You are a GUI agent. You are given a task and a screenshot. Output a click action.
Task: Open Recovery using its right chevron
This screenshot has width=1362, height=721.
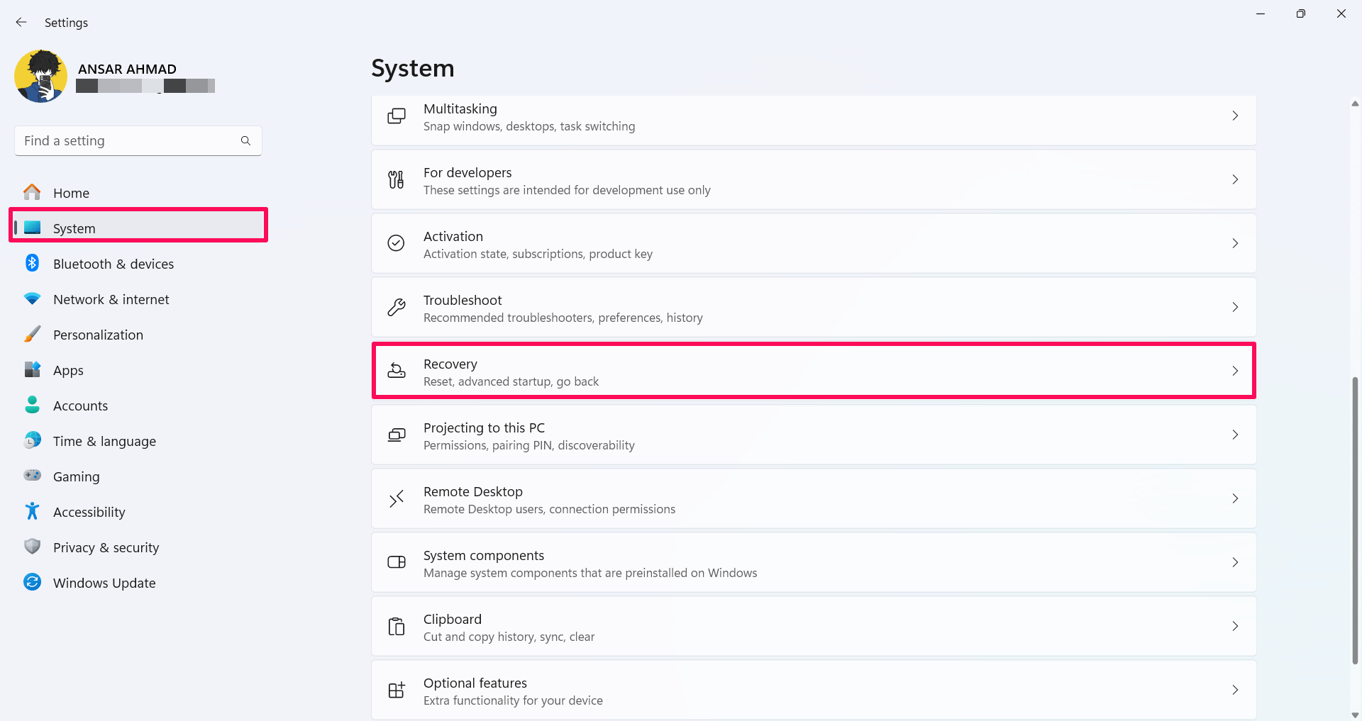pyautogui.click(x=1235, y=371)
